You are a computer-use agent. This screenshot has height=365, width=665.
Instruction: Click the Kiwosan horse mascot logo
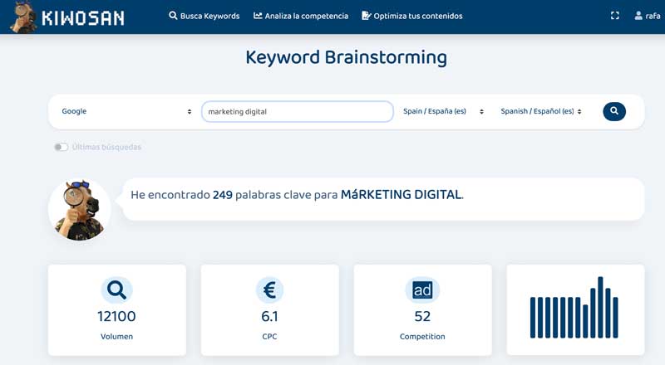pyautogui.click(x=24, y=17)
